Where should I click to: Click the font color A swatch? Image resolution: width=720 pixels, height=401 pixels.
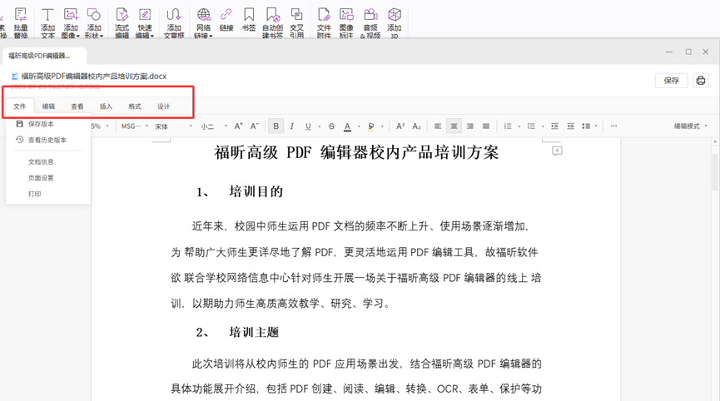348,126
